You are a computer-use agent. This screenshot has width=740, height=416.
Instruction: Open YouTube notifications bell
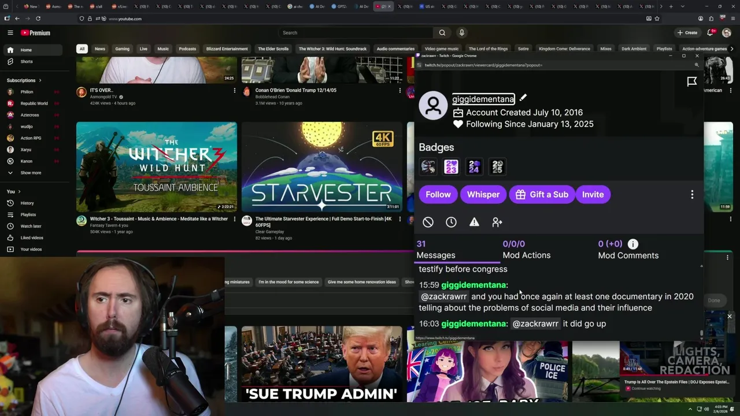pyautogui.click(x=711, y=33)
